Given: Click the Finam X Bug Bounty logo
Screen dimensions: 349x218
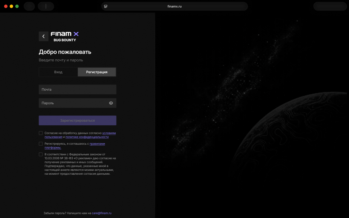Looking at the screenshot, I should [x=65, y=36].
